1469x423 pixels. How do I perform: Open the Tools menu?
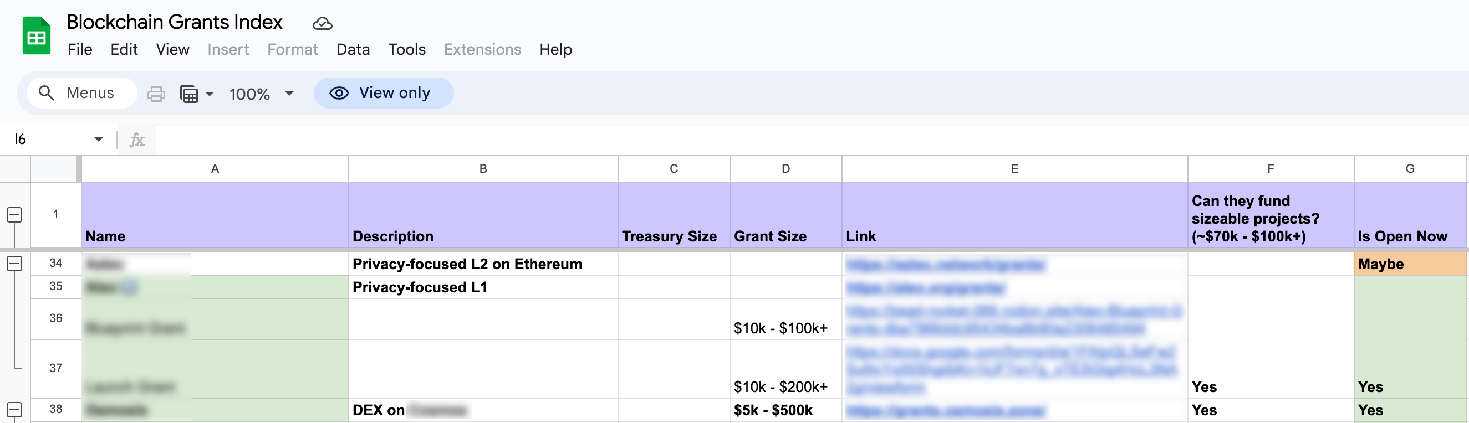406,49
